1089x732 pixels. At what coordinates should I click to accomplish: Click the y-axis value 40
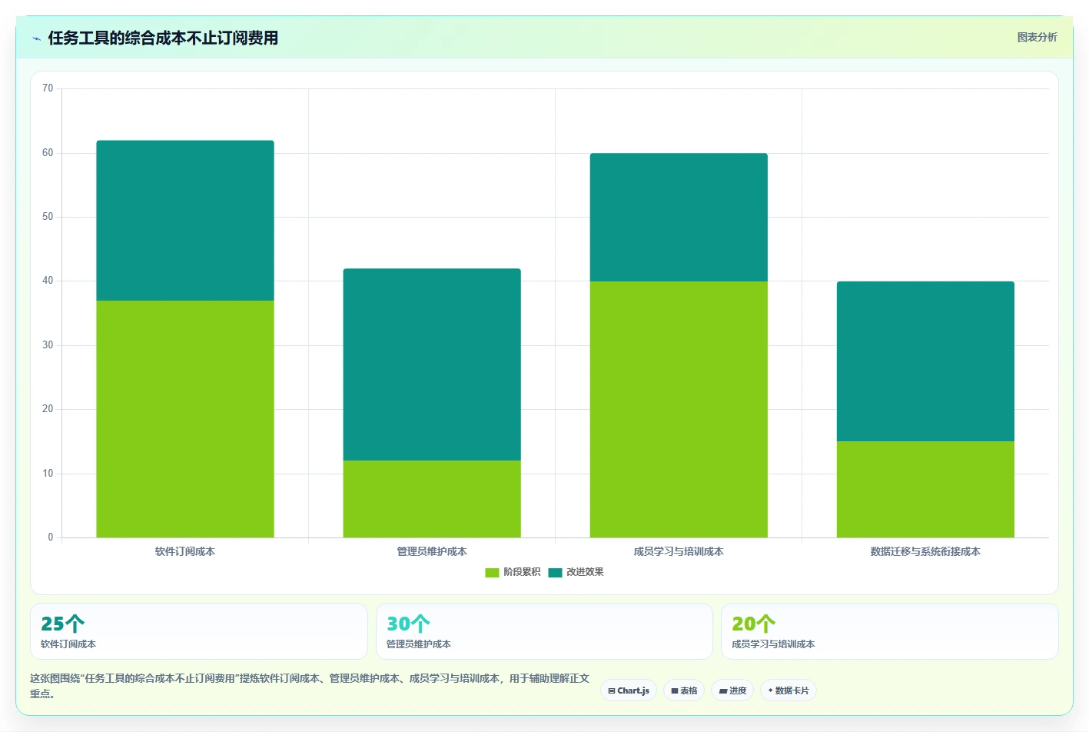click(x=48, y=281)
